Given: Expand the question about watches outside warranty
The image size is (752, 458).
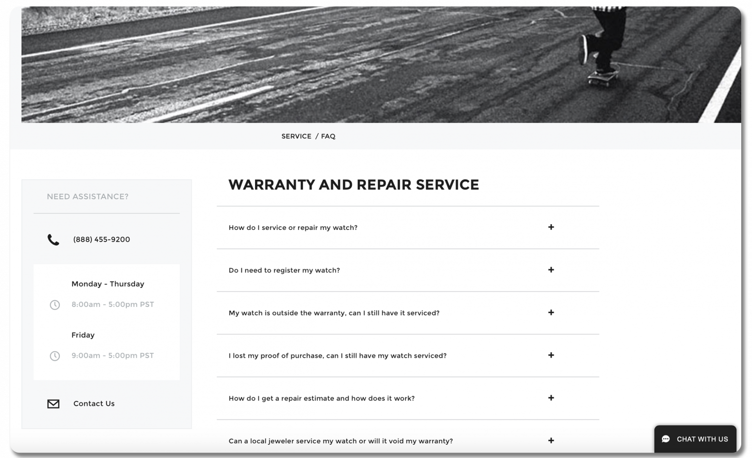Looking at the screenshot, I should click(x=334, y=313).
